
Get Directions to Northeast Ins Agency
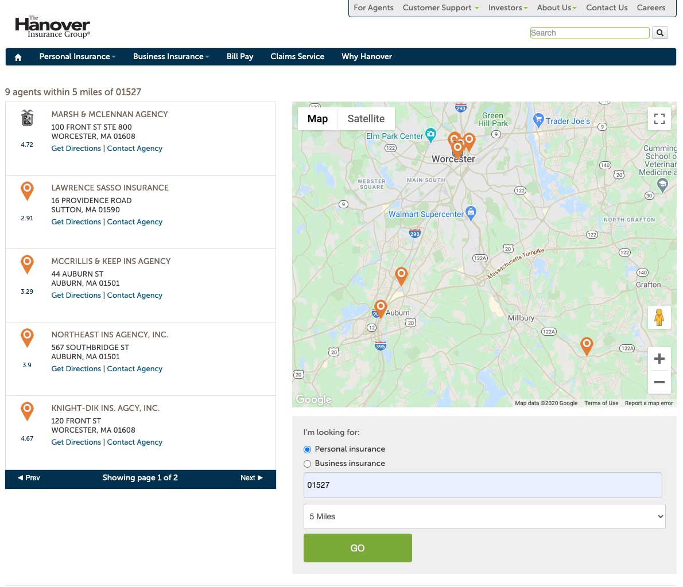point(76,369)
